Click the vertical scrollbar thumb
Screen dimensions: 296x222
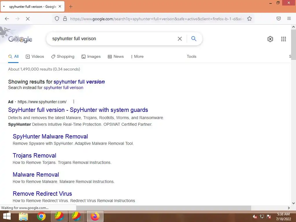(293, 45)
